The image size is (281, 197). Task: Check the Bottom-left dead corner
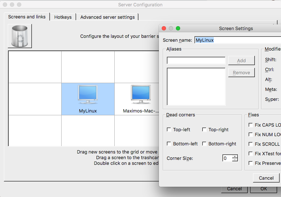(x=169, y=144)
